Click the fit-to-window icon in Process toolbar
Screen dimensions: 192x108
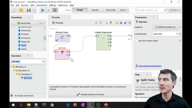[130, 23]
